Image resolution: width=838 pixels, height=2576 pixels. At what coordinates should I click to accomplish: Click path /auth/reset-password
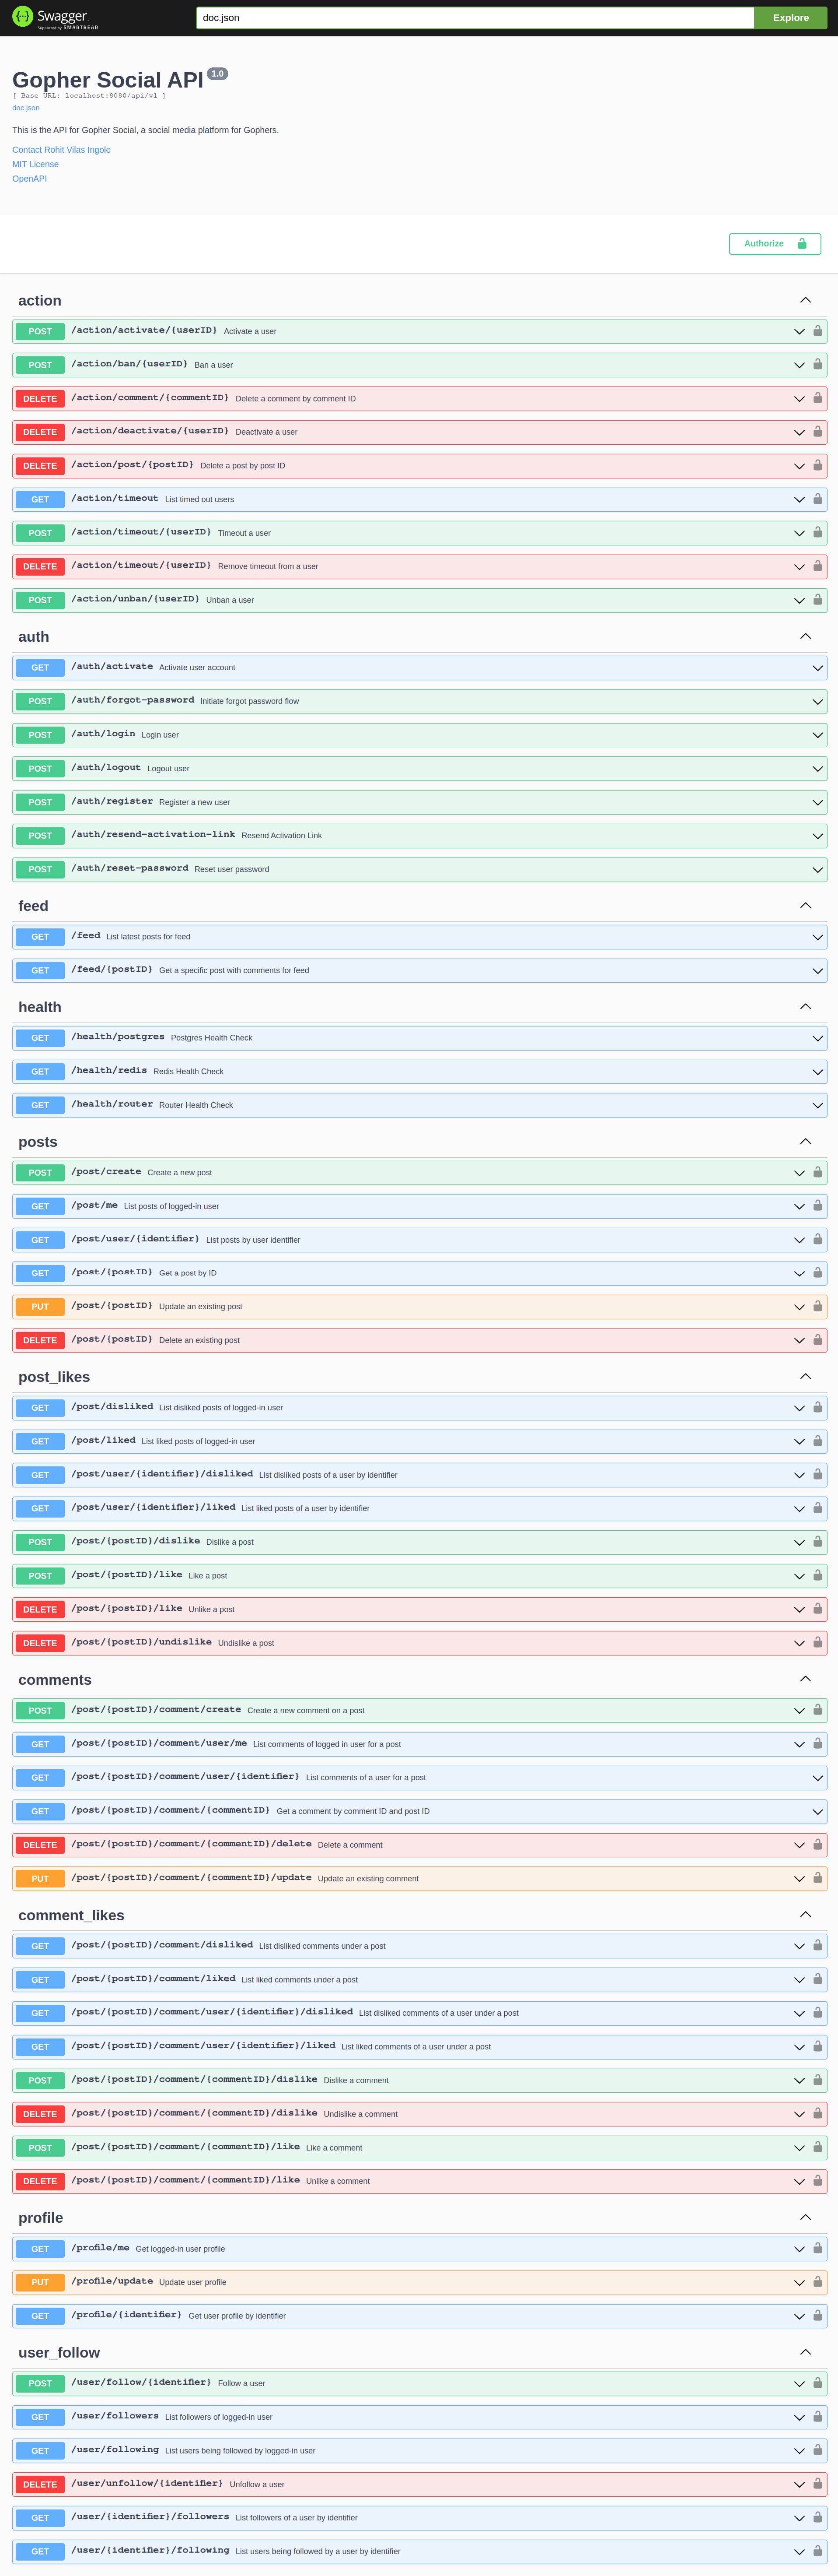click(130, 868)
